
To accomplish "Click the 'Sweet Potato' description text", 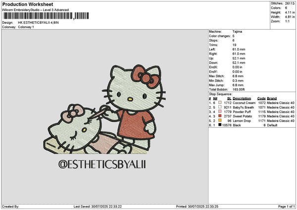I will 243,116.
